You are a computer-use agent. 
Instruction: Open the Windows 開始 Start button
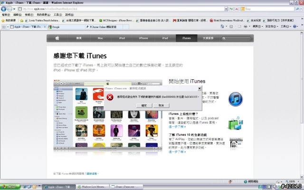(x=10, y=187)
